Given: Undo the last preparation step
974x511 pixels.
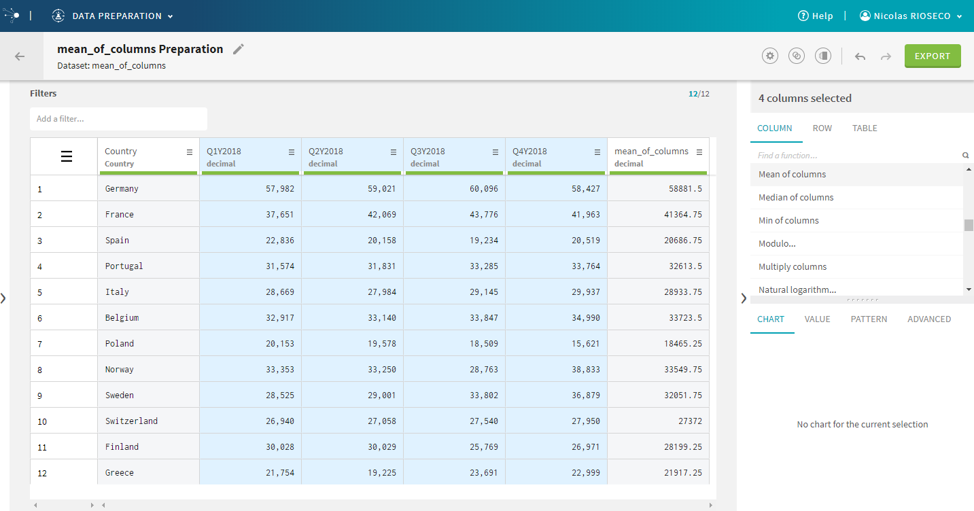Looking at the screenshot, I should (x=860, y=56).
